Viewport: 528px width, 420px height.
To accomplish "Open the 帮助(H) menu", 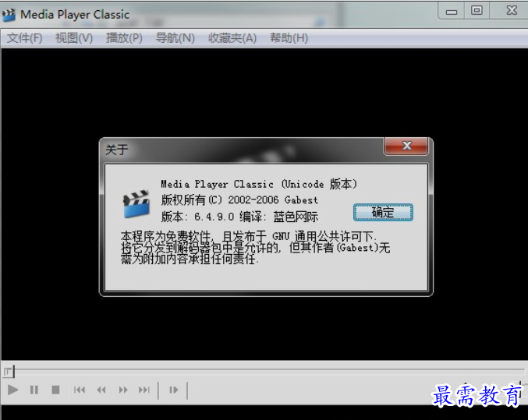I will point(289,38).
